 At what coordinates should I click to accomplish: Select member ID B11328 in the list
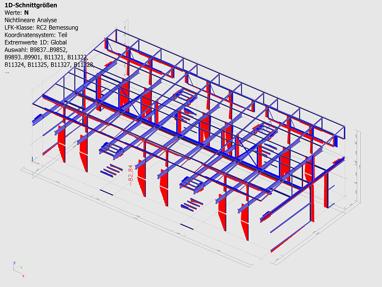(x=84, y=65)
